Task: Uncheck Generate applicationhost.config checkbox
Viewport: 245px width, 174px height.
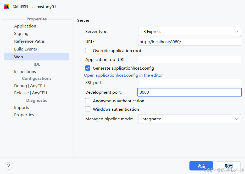Action: point(88,68)
